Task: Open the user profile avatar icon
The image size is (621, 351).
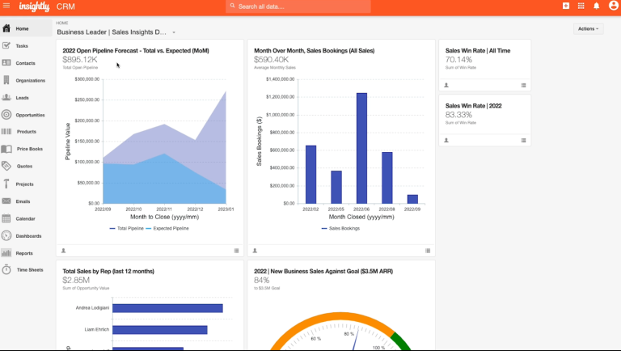Action: [612, 6]
